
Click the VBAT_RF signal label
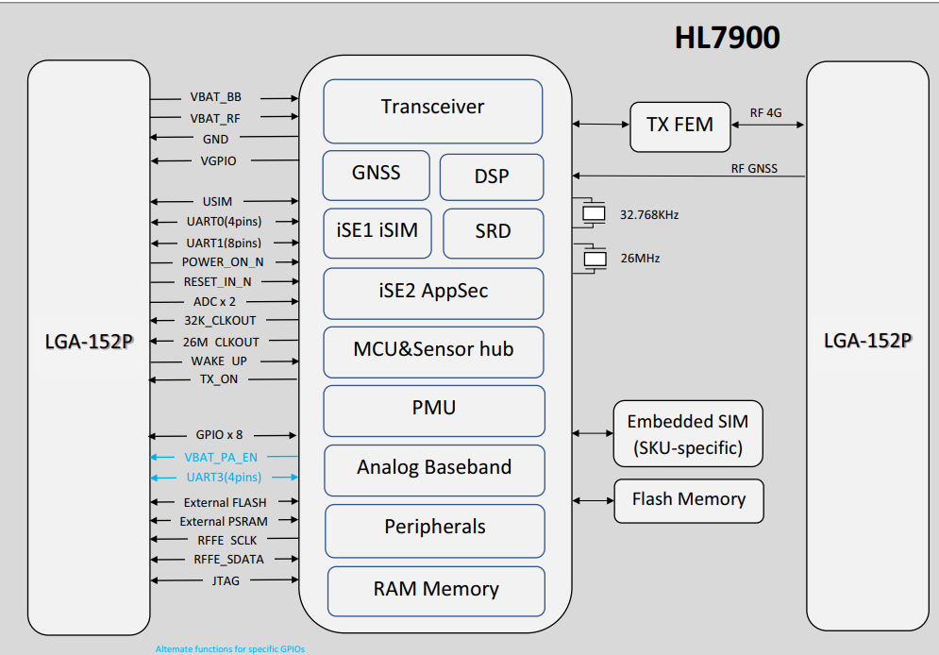pos(215,119)
